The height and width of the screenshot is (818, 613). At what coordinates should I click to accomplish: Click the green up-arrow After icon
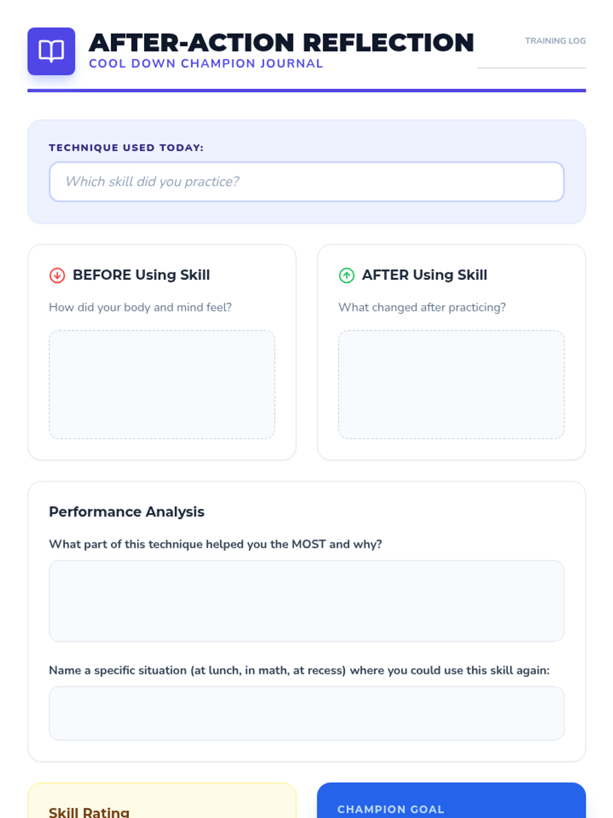point(346,276)
